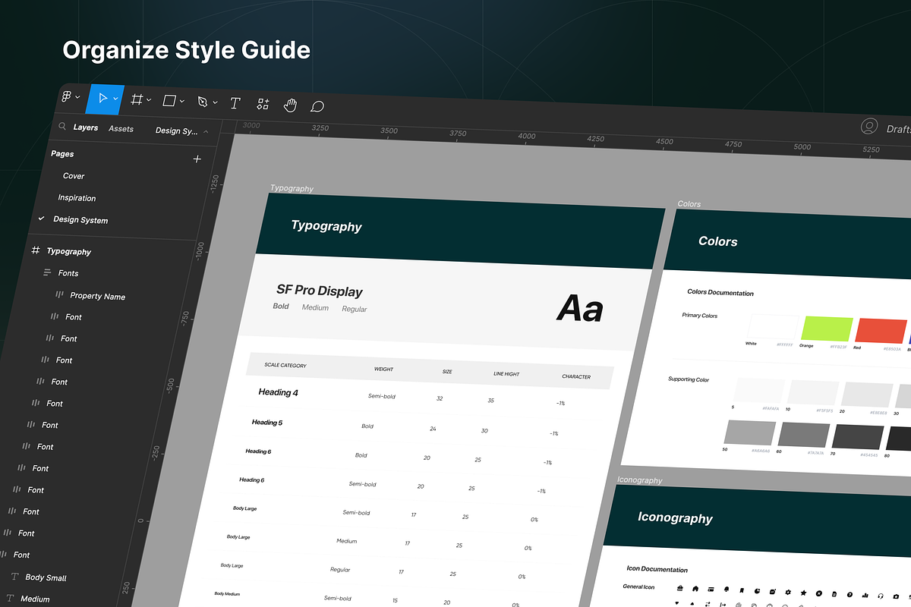Image resolution: width=911 pixels, height=607 pixels.
Task: Select the Pen tool
Action: (x=203, y=102)
